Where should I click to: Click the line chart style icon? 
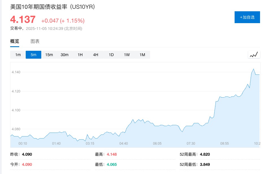pyautogui.click(x=254, y=54)
